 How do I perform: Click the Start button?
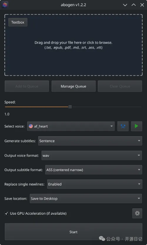coord(73,232)
